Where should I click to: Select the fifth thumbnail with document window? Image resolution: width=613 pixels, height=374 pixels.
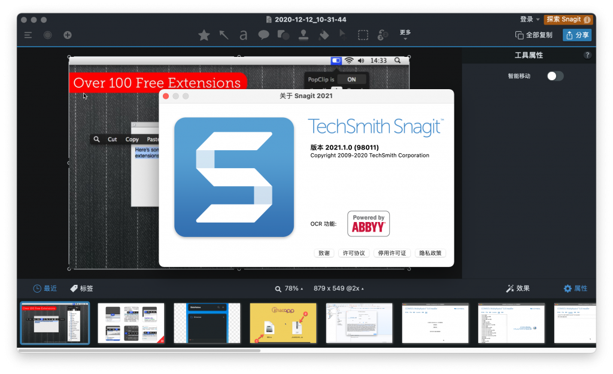point(359,323)
